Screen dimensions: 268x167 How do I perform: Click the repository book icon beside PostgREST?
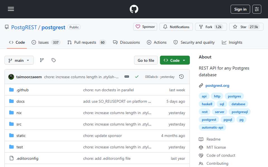point(7,27)
